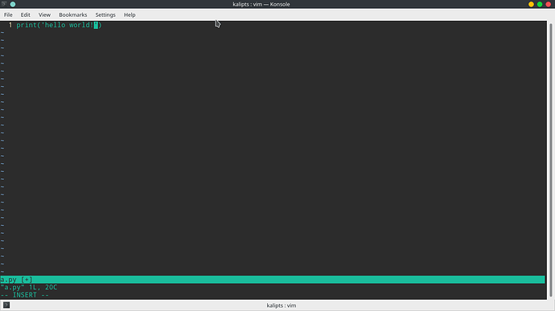
Task: Click the Konsole window menu icon in title bar
Action: (x=4, y=4)
